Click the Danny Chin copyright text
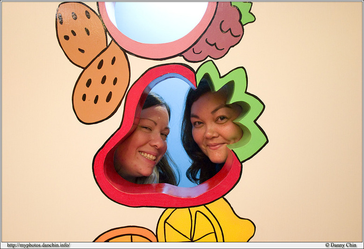The height and width of the screenshot is (249, 364). click(x=341, y=245)
